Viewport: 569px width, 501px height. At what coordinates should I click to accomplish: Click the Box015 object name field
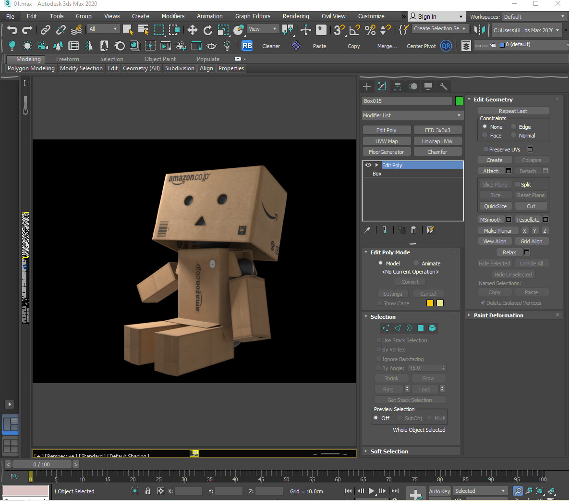(407, 101)
